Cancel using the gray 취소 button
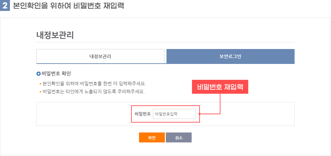Viewport: 331px width, 156px height. tap(179, 137)
